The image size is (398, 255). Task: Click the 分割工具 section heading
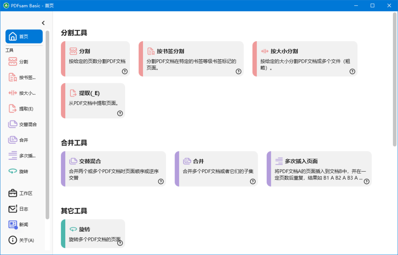click(x=74, y=33)
